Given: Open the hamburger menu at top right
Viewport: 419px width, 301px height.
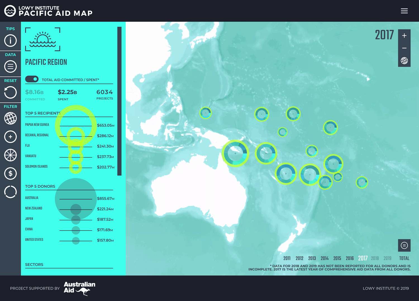Looking at the screenshot, I should click(x=404, y=11).
